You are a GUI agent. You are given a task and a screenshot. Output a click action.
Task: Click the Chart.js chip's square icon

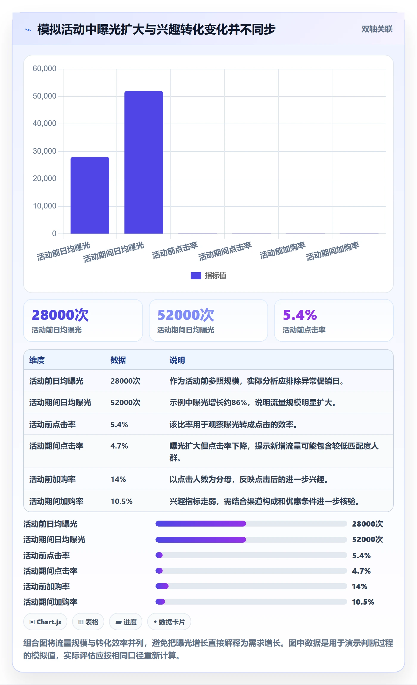coord(32,622)
